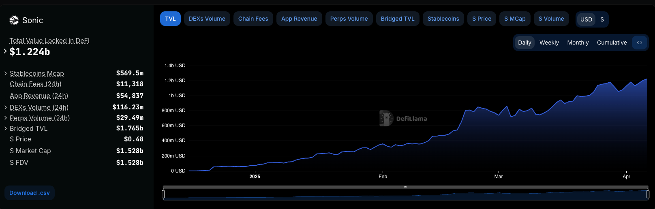Screen dimensions: 655x209
Task: Click the right handle of range slider
Action: [x=648, y=194]
